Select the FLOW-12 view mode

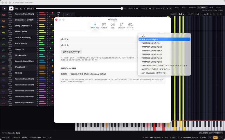[202, 7]
